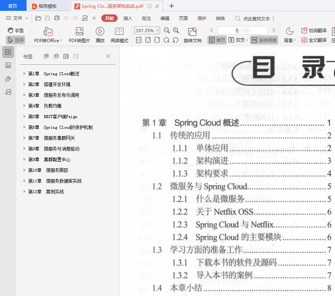Expand the quick access toolbar dropdown
This screenshot has width=335, height=296.
click(94, 18)
